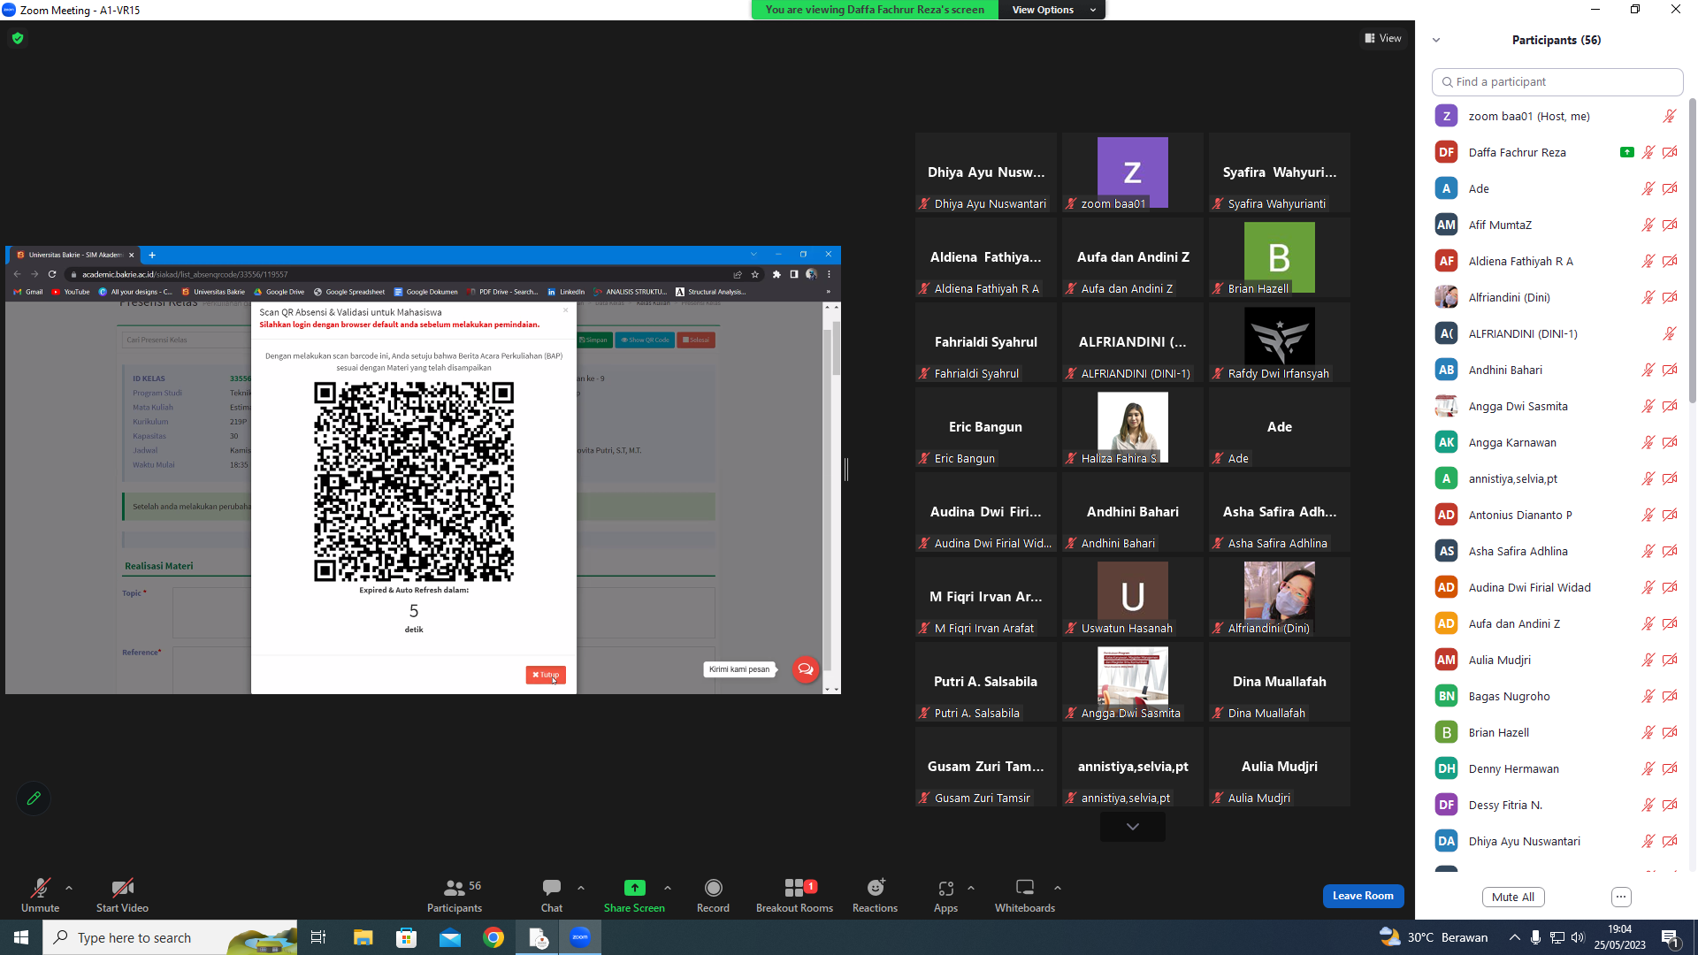Open the Apps icon in toolbar
Image resolution: width=1698 pixels, height=955 pixels.
pos(945,888)
